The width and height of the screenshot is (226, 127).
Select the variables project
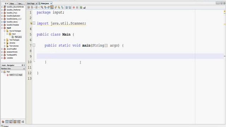pos(10,58)
